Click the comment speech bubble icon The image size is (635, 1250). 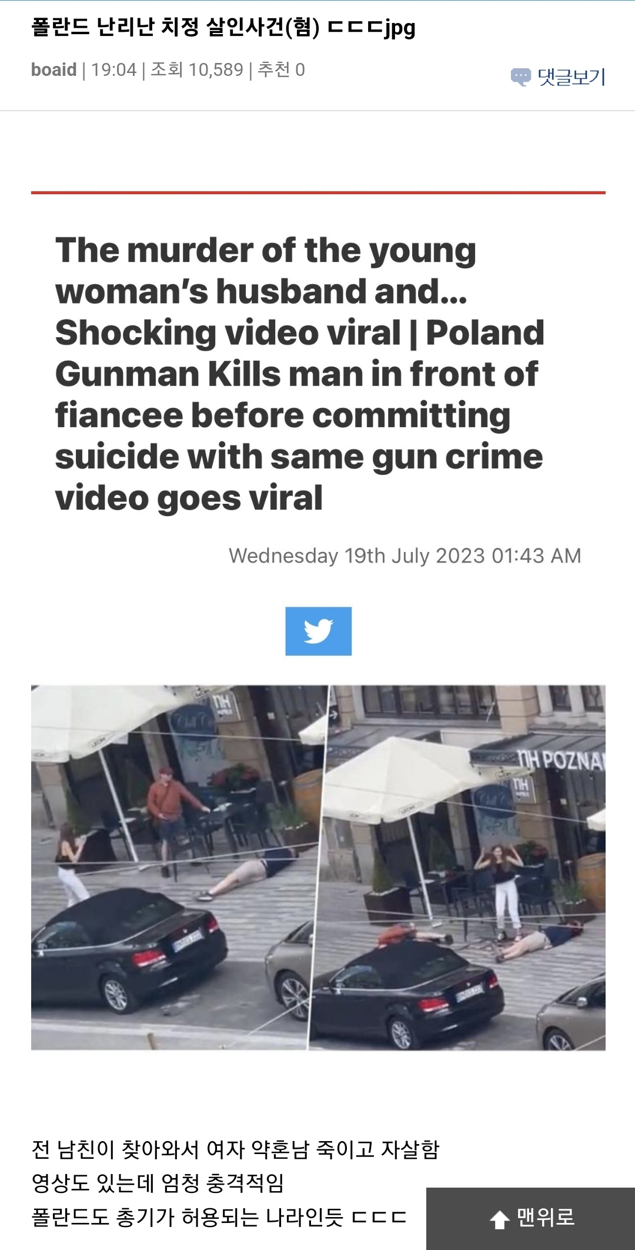521,77
